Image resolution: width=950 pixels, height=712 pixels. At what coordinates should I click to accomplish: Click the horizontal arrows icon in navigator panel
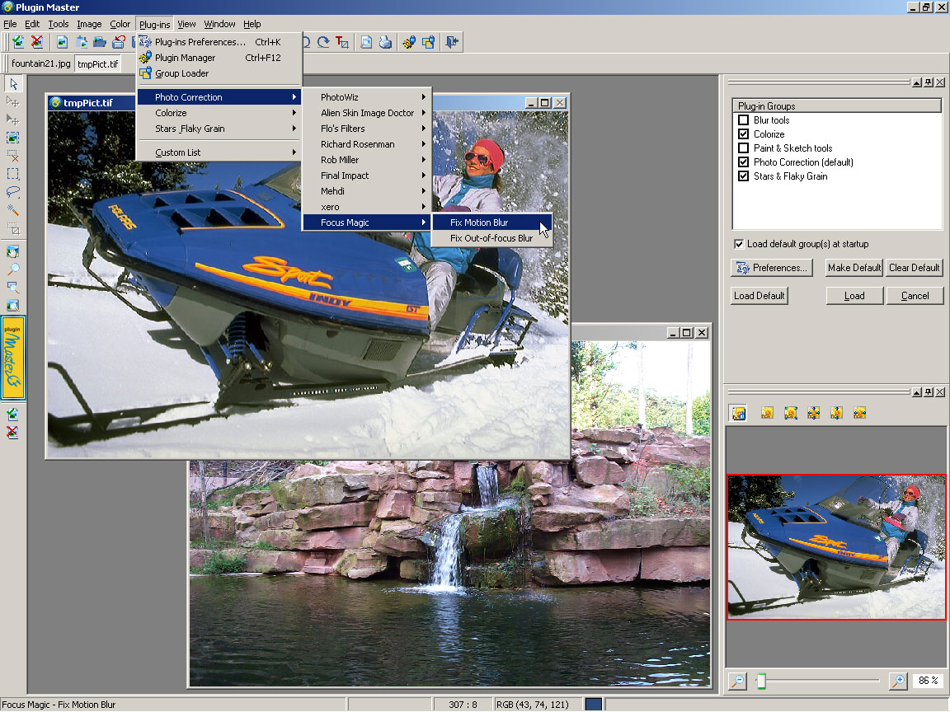860,413
